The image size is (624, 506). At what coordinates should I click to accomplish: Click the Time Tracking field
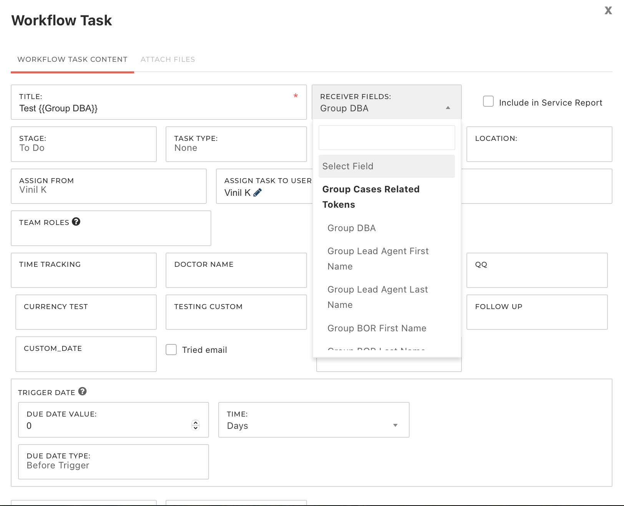point(84,270)
